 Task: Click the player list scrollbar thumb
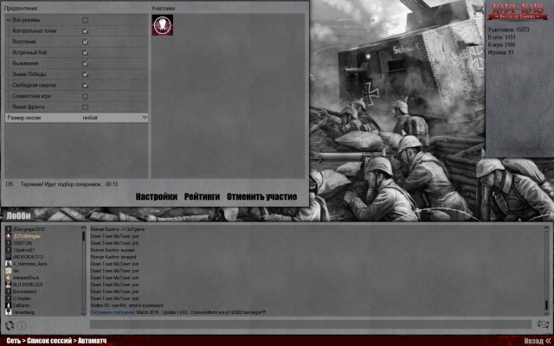(x=84, y=236)
